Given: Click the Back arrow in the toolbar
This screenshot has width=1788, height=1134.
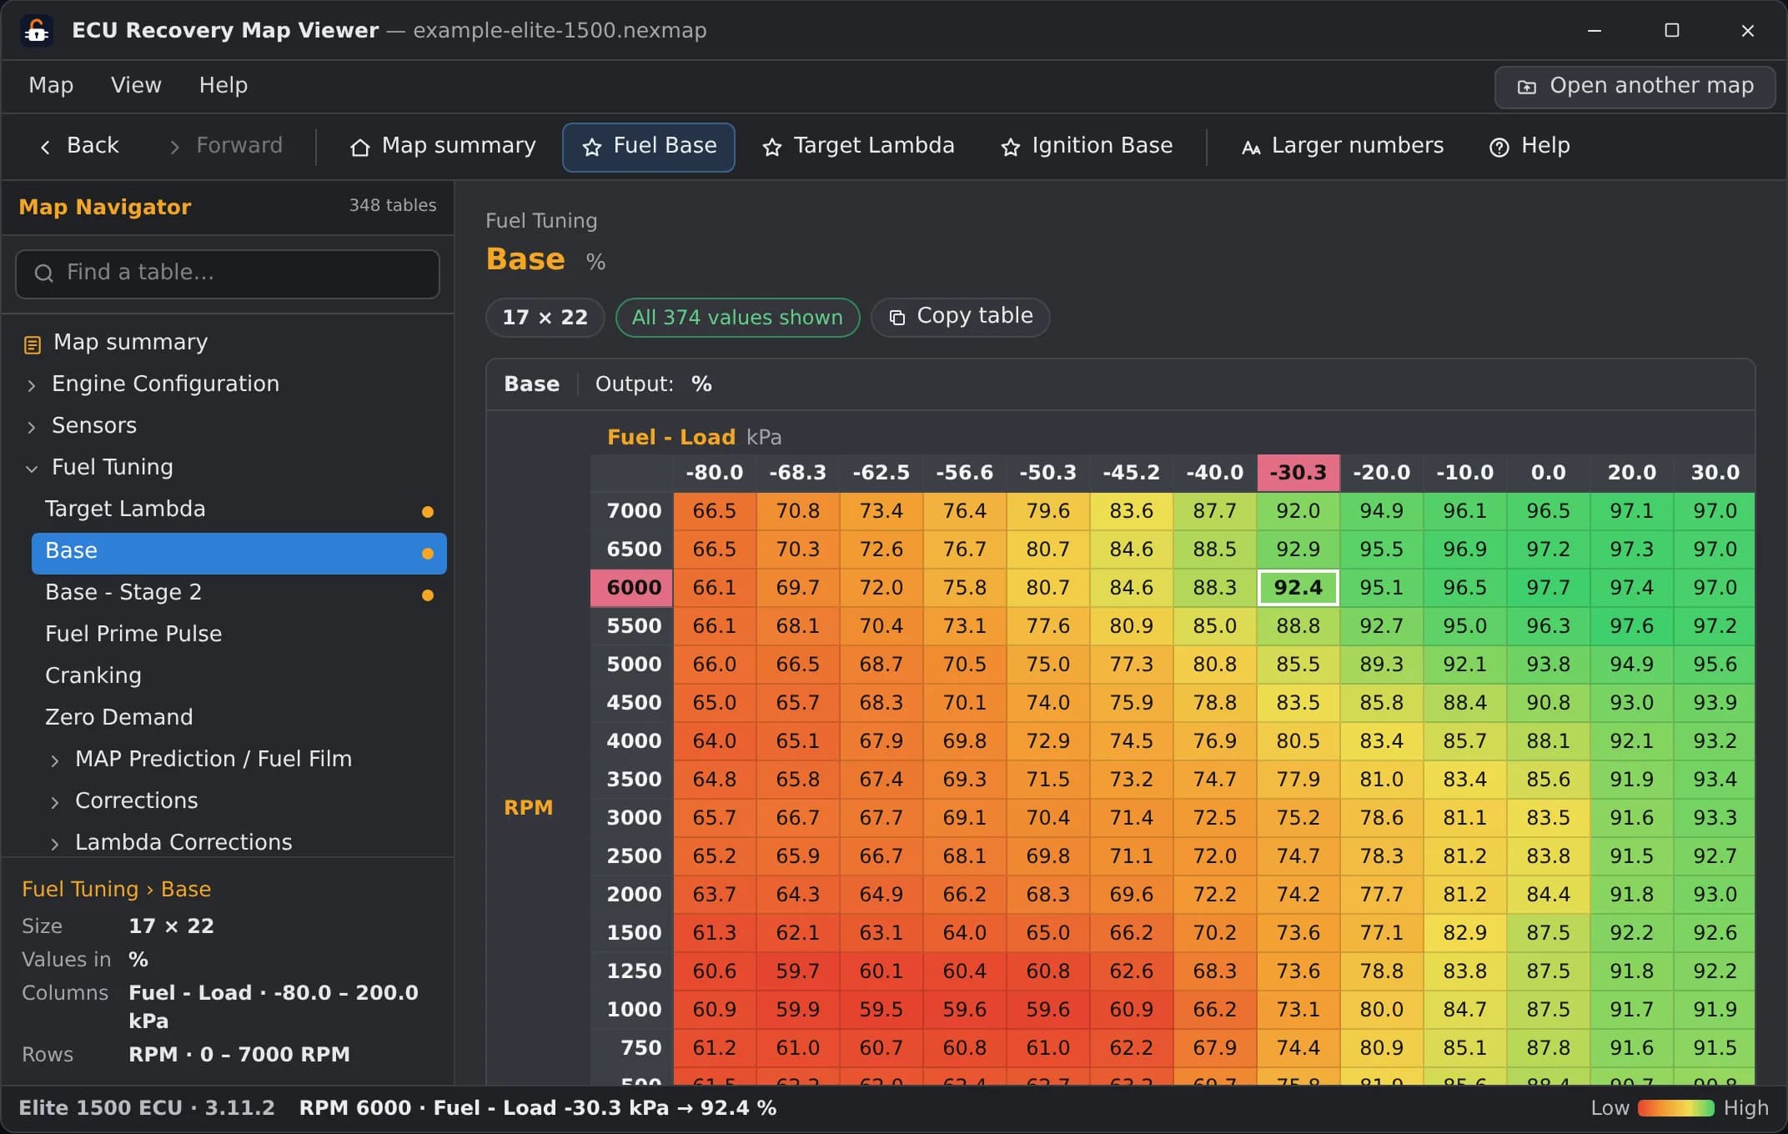Looking at the screenshot, I should click(x=45, y=148).
